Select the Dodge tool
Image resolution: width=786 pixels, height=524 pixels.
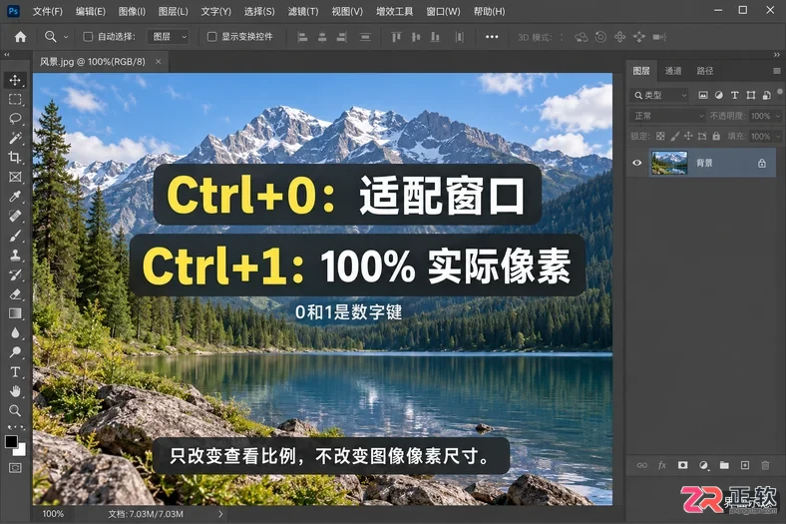[x=15, y=352]
